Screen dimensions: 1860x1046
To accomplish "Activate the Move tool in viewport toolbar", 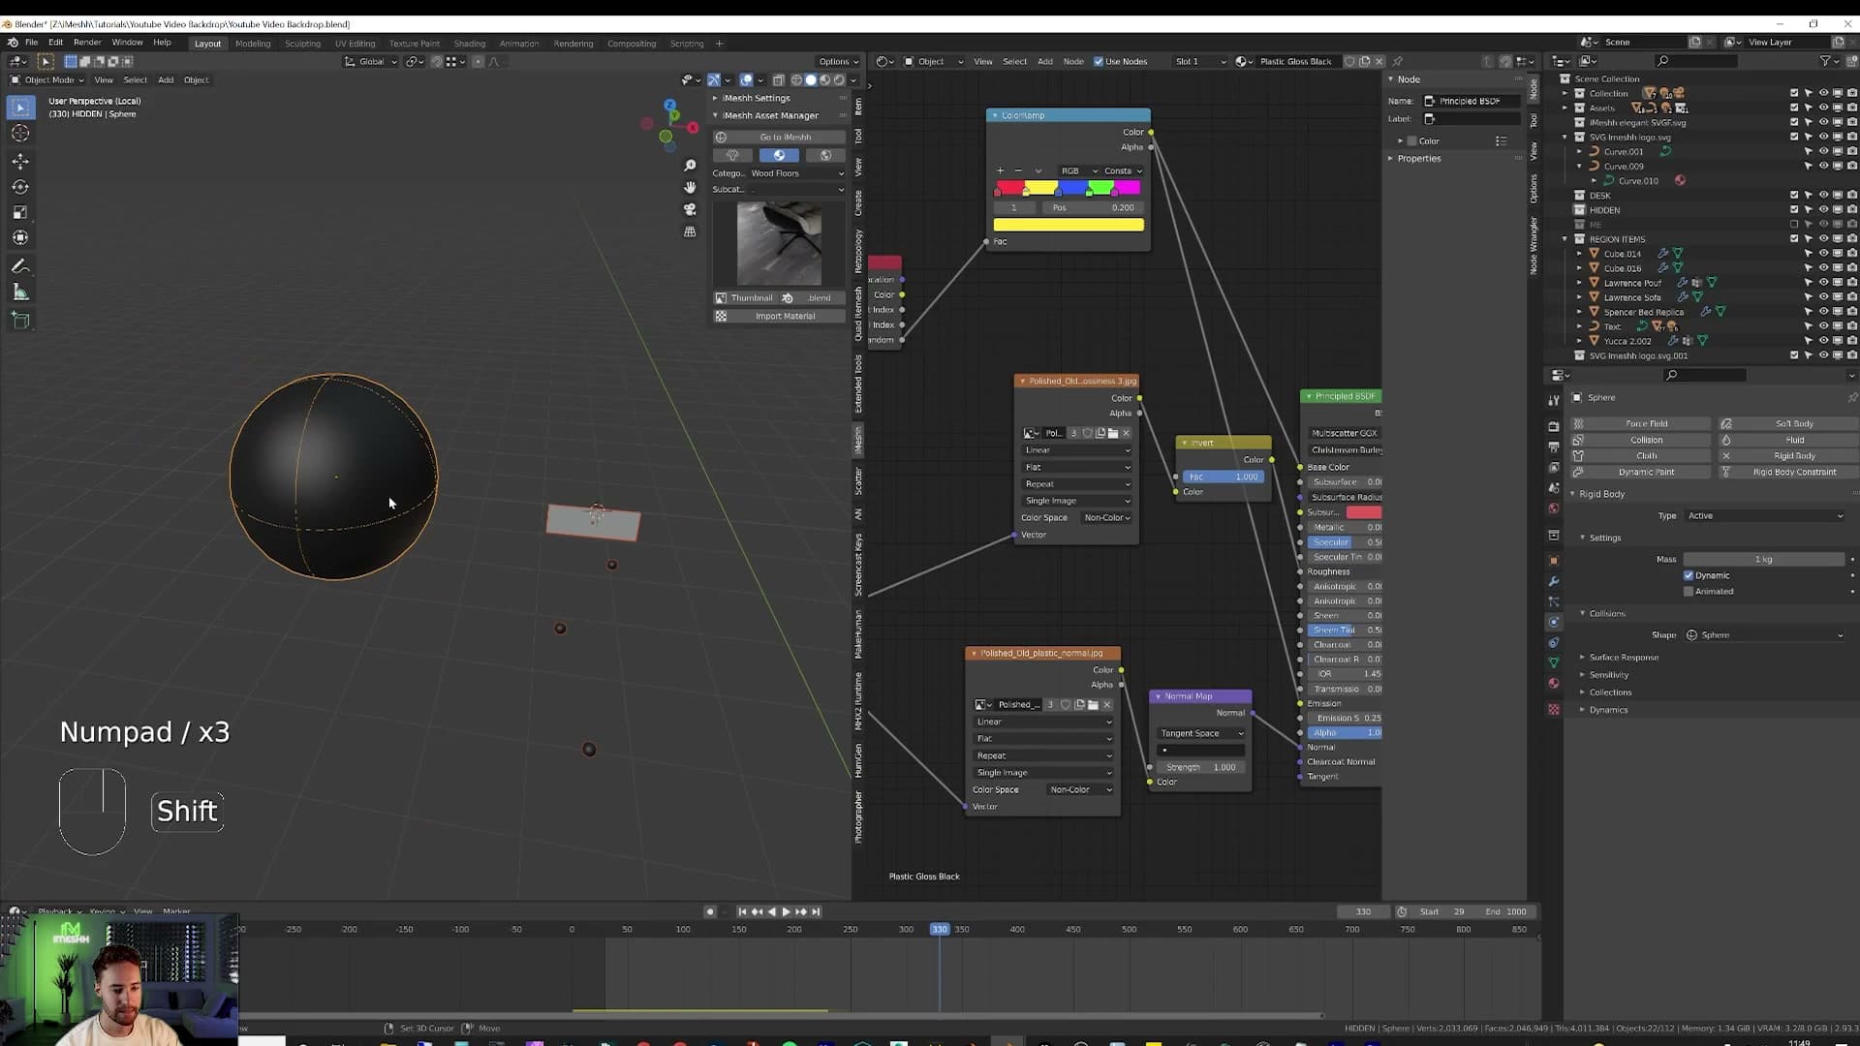I will click(x=20, y=161).
